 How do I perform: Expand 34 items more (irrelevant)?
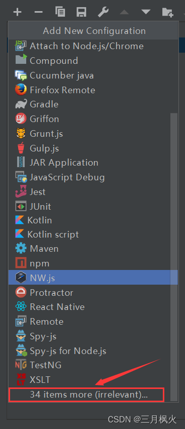pos(86,395)
